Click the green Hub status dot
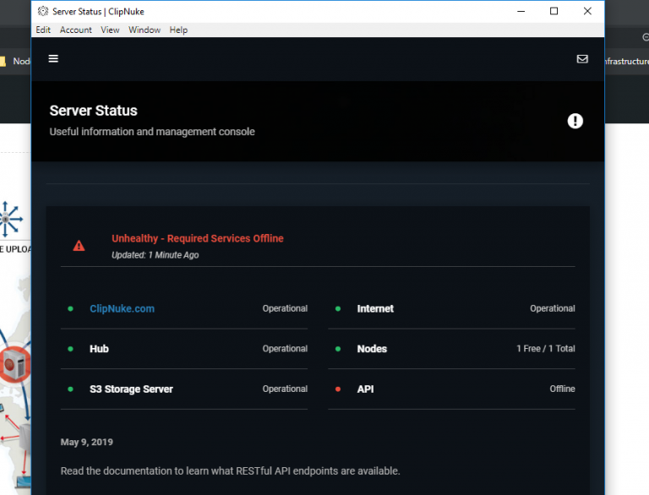Image resolution: width=649 pixels, height=495 pixels. [x=71, y=349]
